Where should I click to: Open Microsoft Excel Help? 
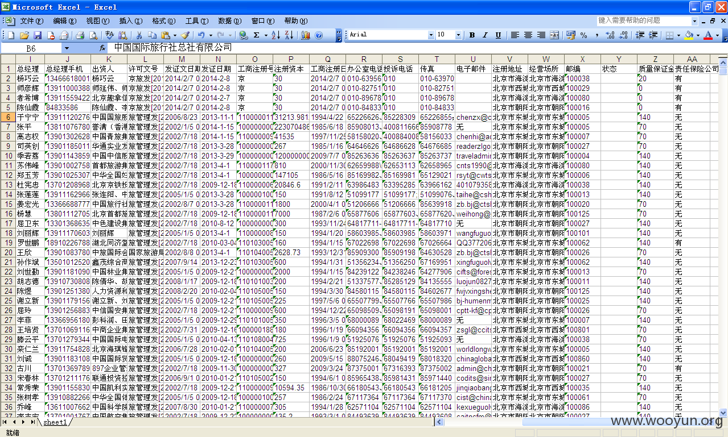[319, 35]
